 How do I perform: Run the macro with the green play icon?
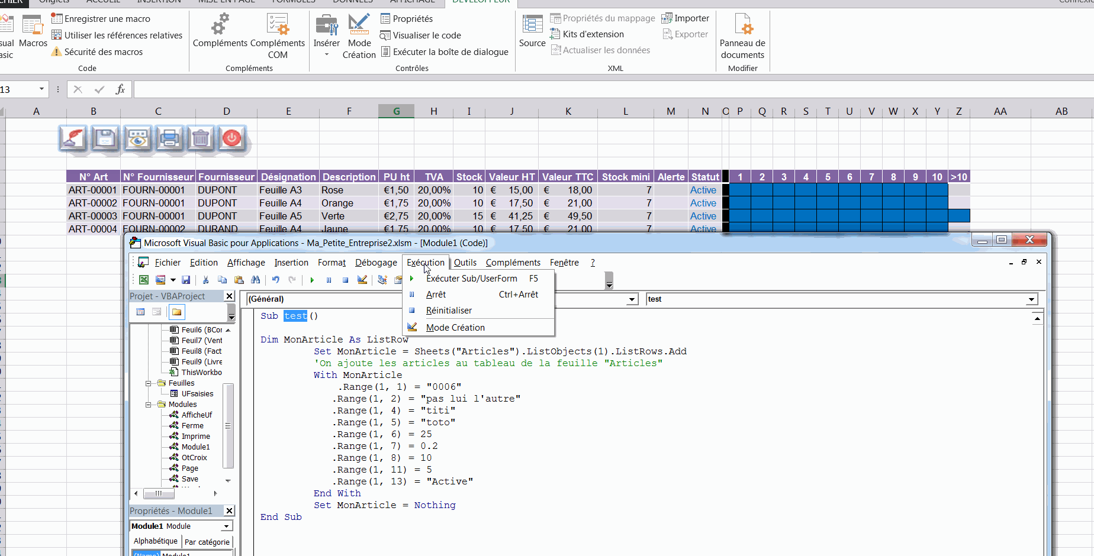pyautogui.click(x=312, y=280)
